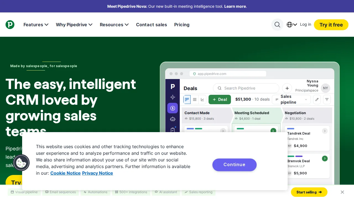Click the $51,300 total deals value
The image size is (354, 199).
[x=243, y=99]
